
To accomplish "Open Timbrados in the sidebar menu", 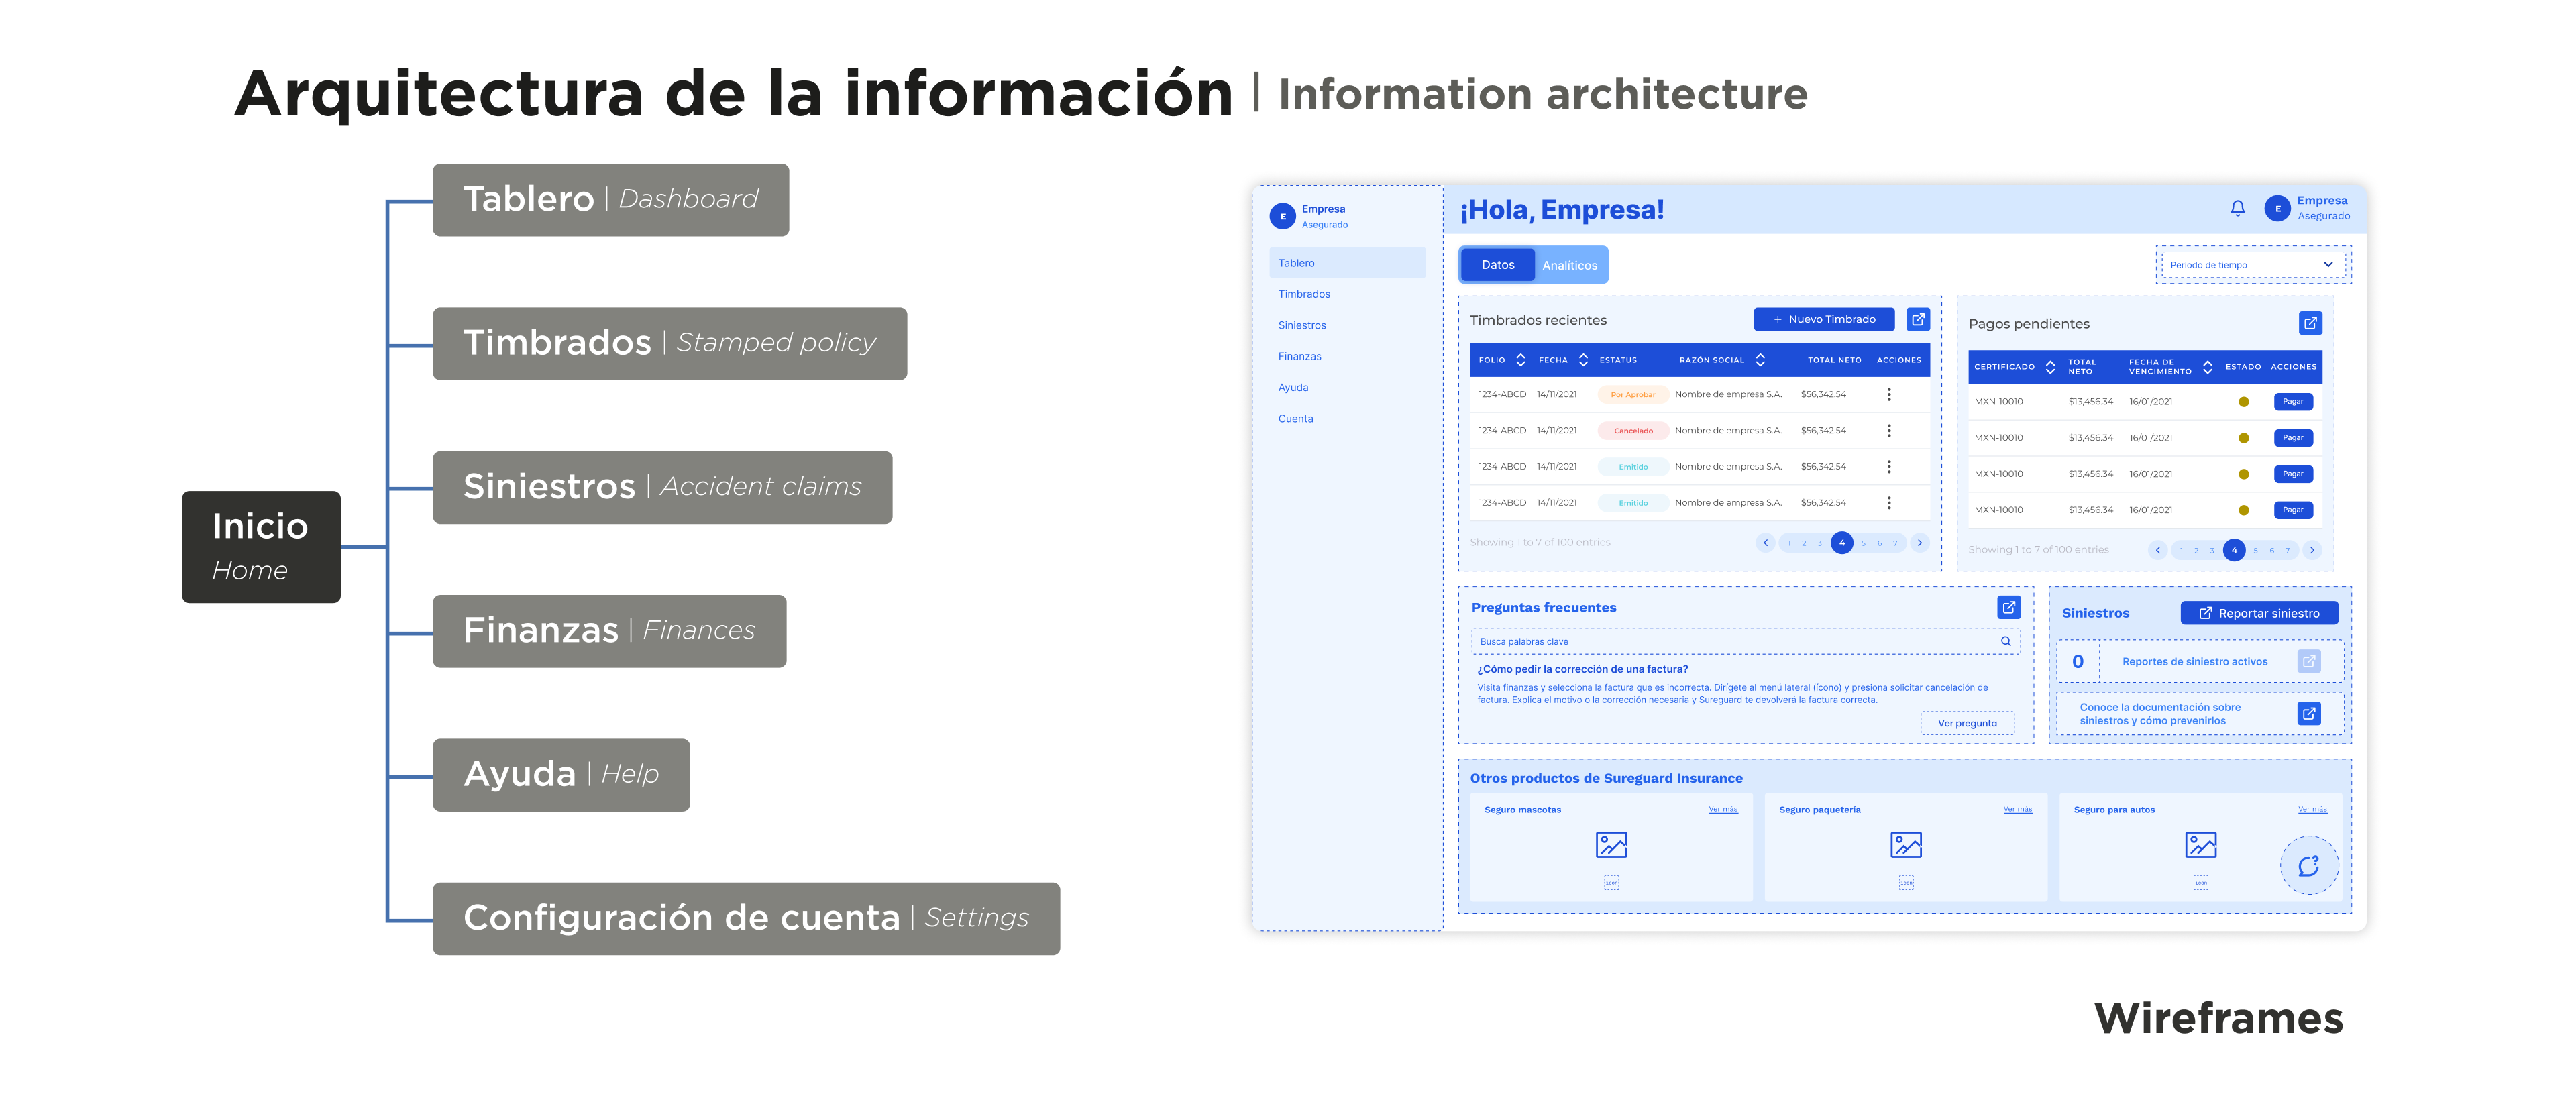I will click(x=1304, y=294).
